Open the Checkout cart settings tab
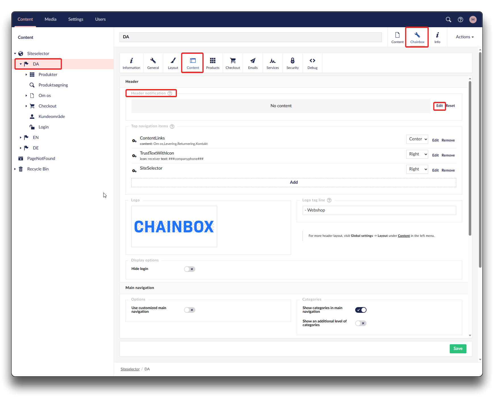The image size is (494, 397). (x=233, y=63)
